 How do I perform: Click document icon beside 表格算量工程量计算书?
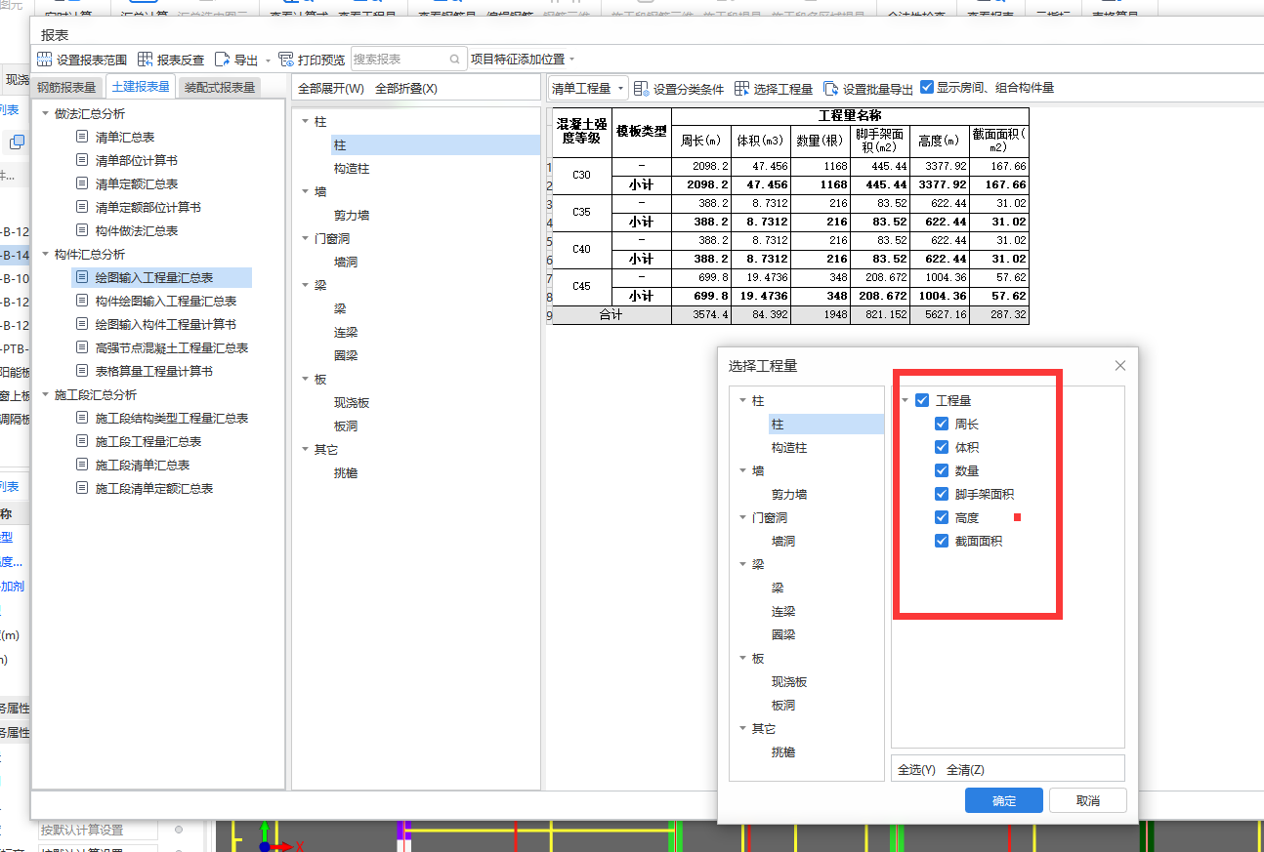point(82,371)
